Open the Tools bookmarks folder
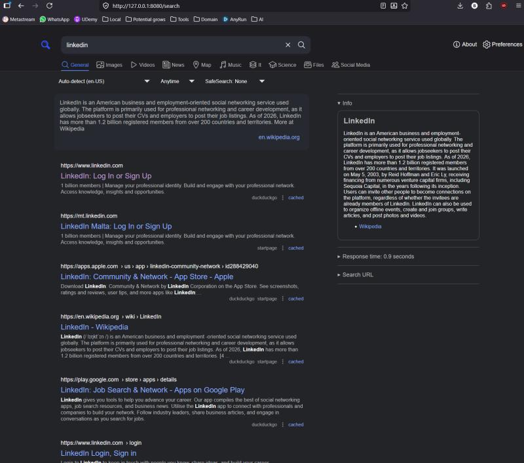Image resolution: width=524 pixels, height=463 pixels. coord(179,20)
